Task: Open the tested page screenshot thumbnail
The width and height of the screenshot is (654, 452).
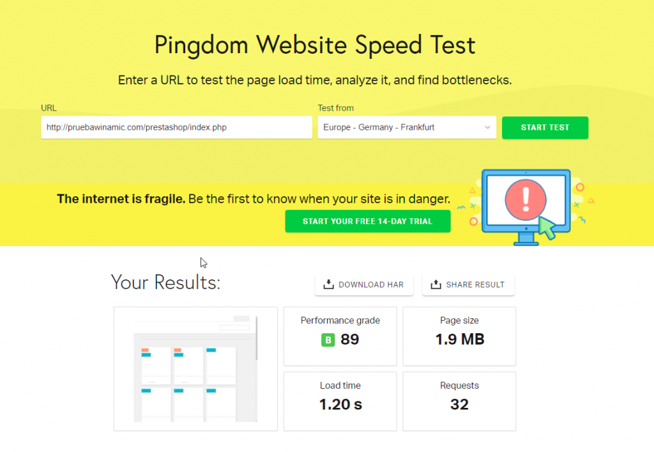Action: 195,369
